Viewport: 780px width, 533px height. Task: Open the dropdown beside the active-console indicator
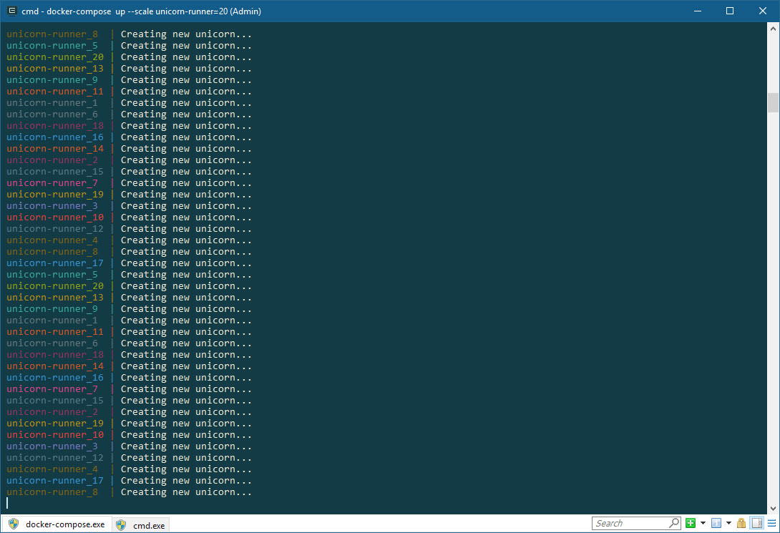point(728,523)
